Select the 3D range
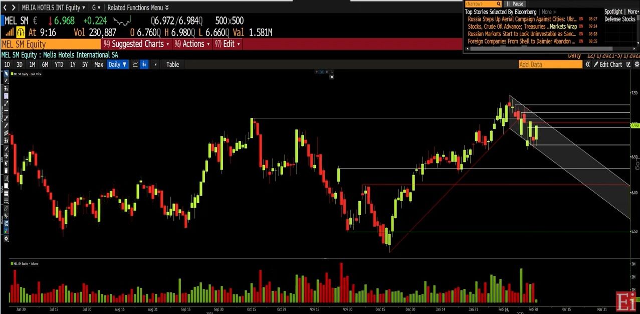Image resolution: width=640 pixels, height=314 pixels. click(20, 64)
